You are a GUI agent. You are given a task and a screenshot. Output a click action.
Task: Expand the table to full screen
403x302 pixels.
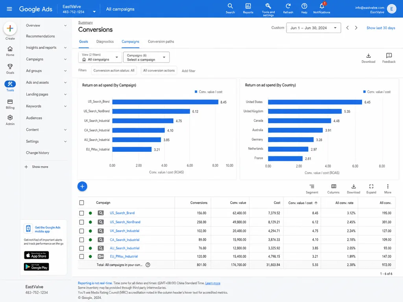(371, 189)
